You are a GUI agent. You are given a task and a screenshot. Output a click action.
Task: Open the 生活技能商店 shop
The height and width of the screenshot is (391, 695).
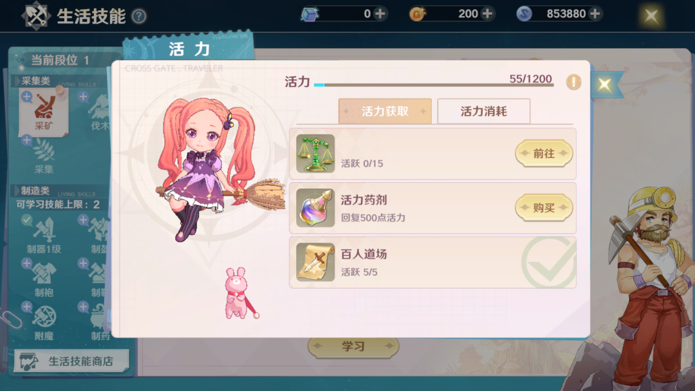tap(71, 361)
